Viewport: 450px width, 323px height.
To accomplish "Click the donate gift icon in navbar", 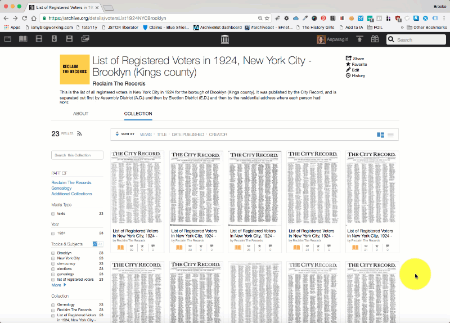I will point(375,39).
